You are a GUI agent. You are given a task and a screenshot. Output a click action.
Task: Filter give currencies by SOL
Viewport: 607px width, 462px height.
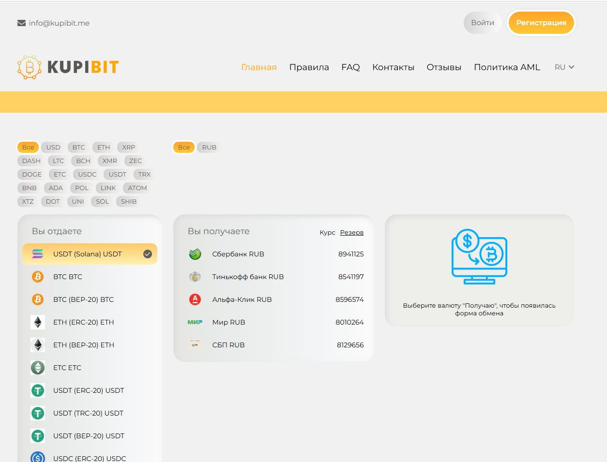(103, 202)
